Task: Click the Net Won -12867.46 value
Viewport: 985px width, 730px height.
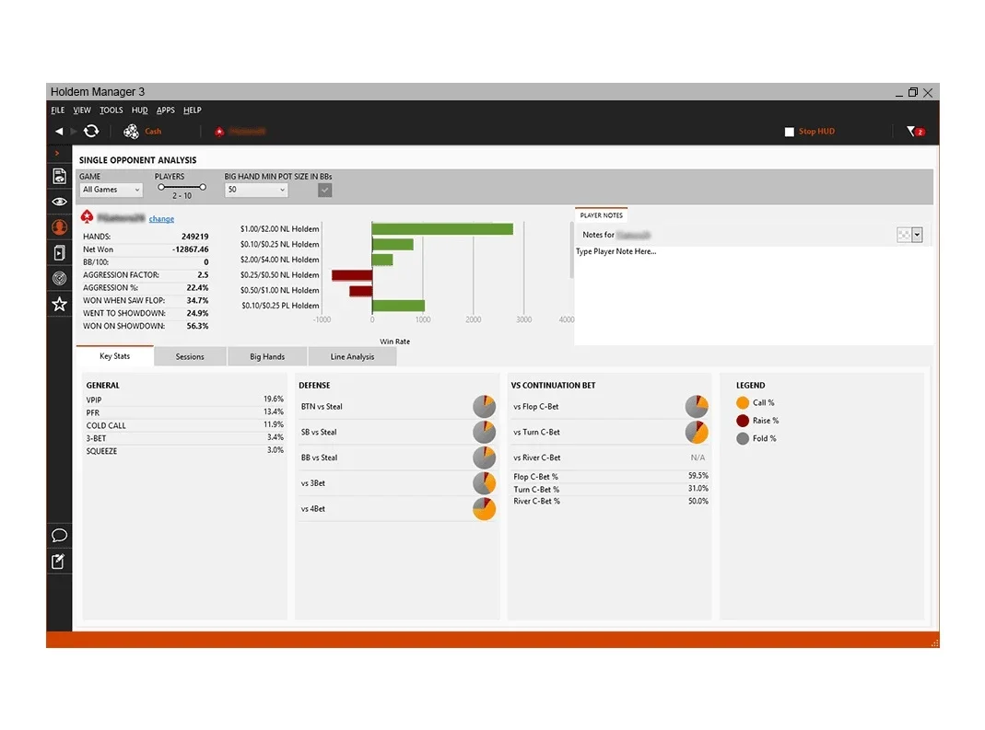Action: (x=191, y=249)
